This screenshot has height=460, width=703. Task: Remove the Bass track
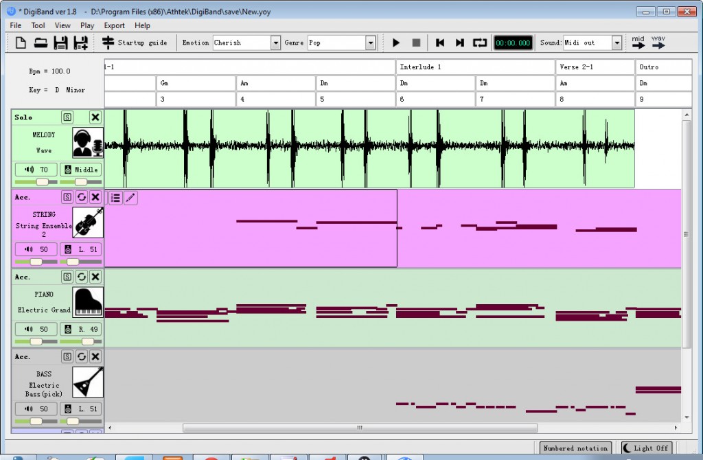[95, 357]
